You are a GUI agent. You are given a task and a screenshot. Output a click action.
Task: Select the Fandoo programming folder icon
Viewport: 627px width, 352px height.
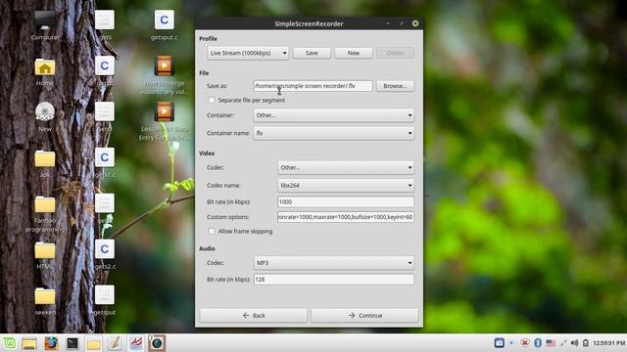click(45, 205)
